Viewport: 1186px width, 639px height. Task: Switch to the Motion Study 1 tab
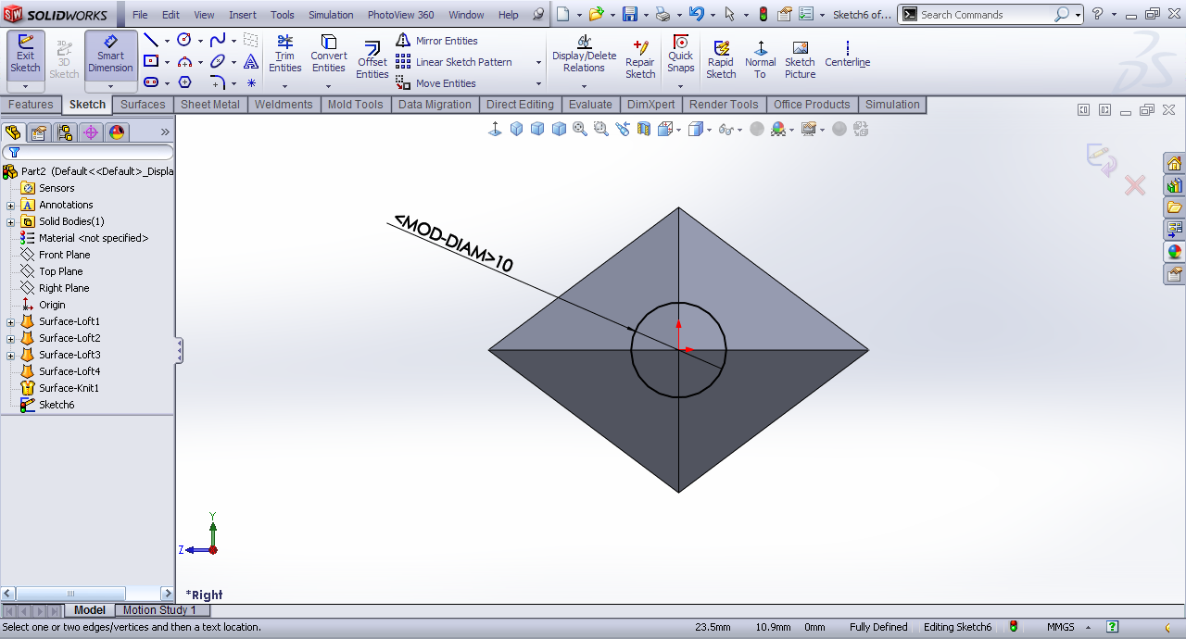[x=159, y=610]
